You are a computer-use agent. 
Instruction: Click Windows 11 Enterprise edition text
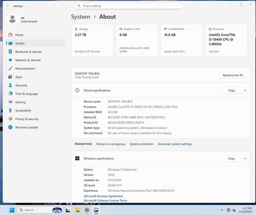click(x=122, y=170)
